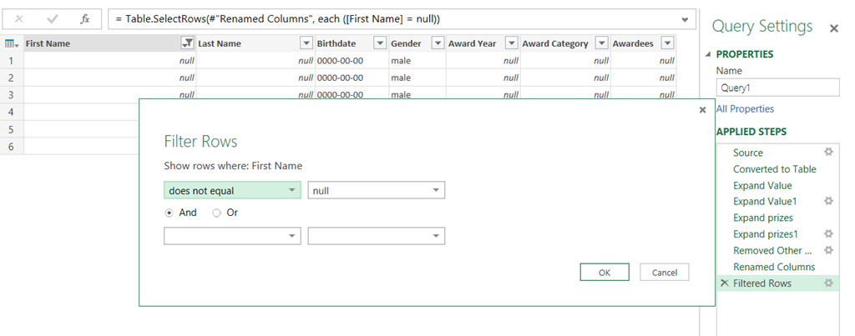Select the Converted to Table step
This screenshot has height=336, width=855.
(774, 168)
